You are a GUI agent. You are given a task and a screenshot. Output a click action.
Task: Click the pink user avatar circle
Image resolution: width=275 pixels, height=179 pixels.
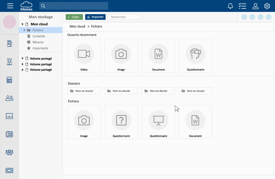9,22
